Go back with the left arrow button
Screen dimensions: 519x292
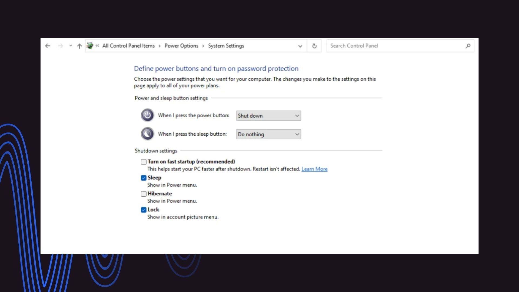point(48,46)
